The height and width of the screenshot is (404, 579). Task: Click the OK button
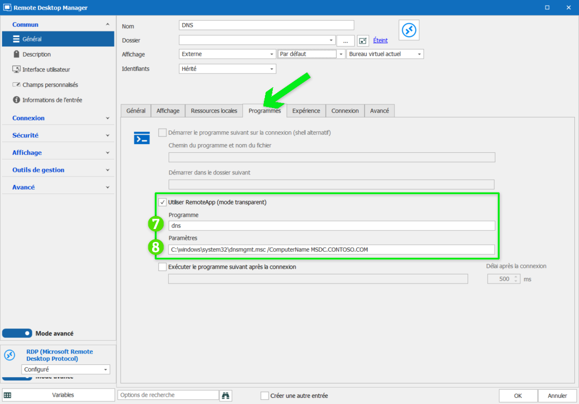518,395
